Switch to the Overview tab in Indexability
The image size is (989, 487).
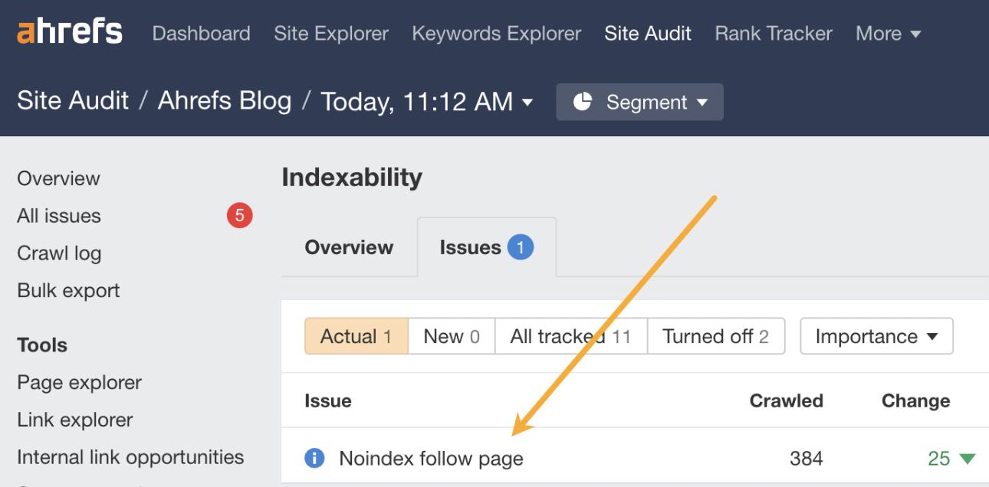[x=349, y=247]
